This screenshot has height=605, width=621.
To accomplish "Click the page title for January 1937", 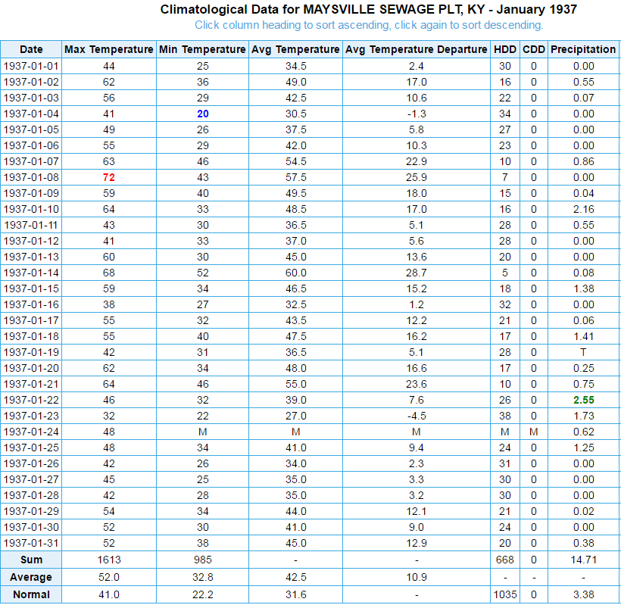I will click(368, 10).
